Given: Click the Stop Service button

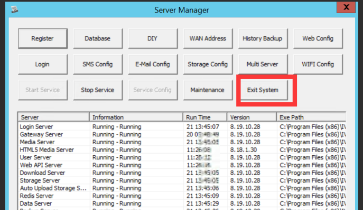Looking at the screenshot, I should tap(98, 90).
